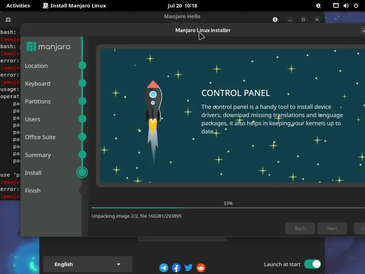This screenshot has height=274, width=365.
Task: Click the Jul 20 10:18 clock menu
Action: pyautogui.click(x=182, y=6)
